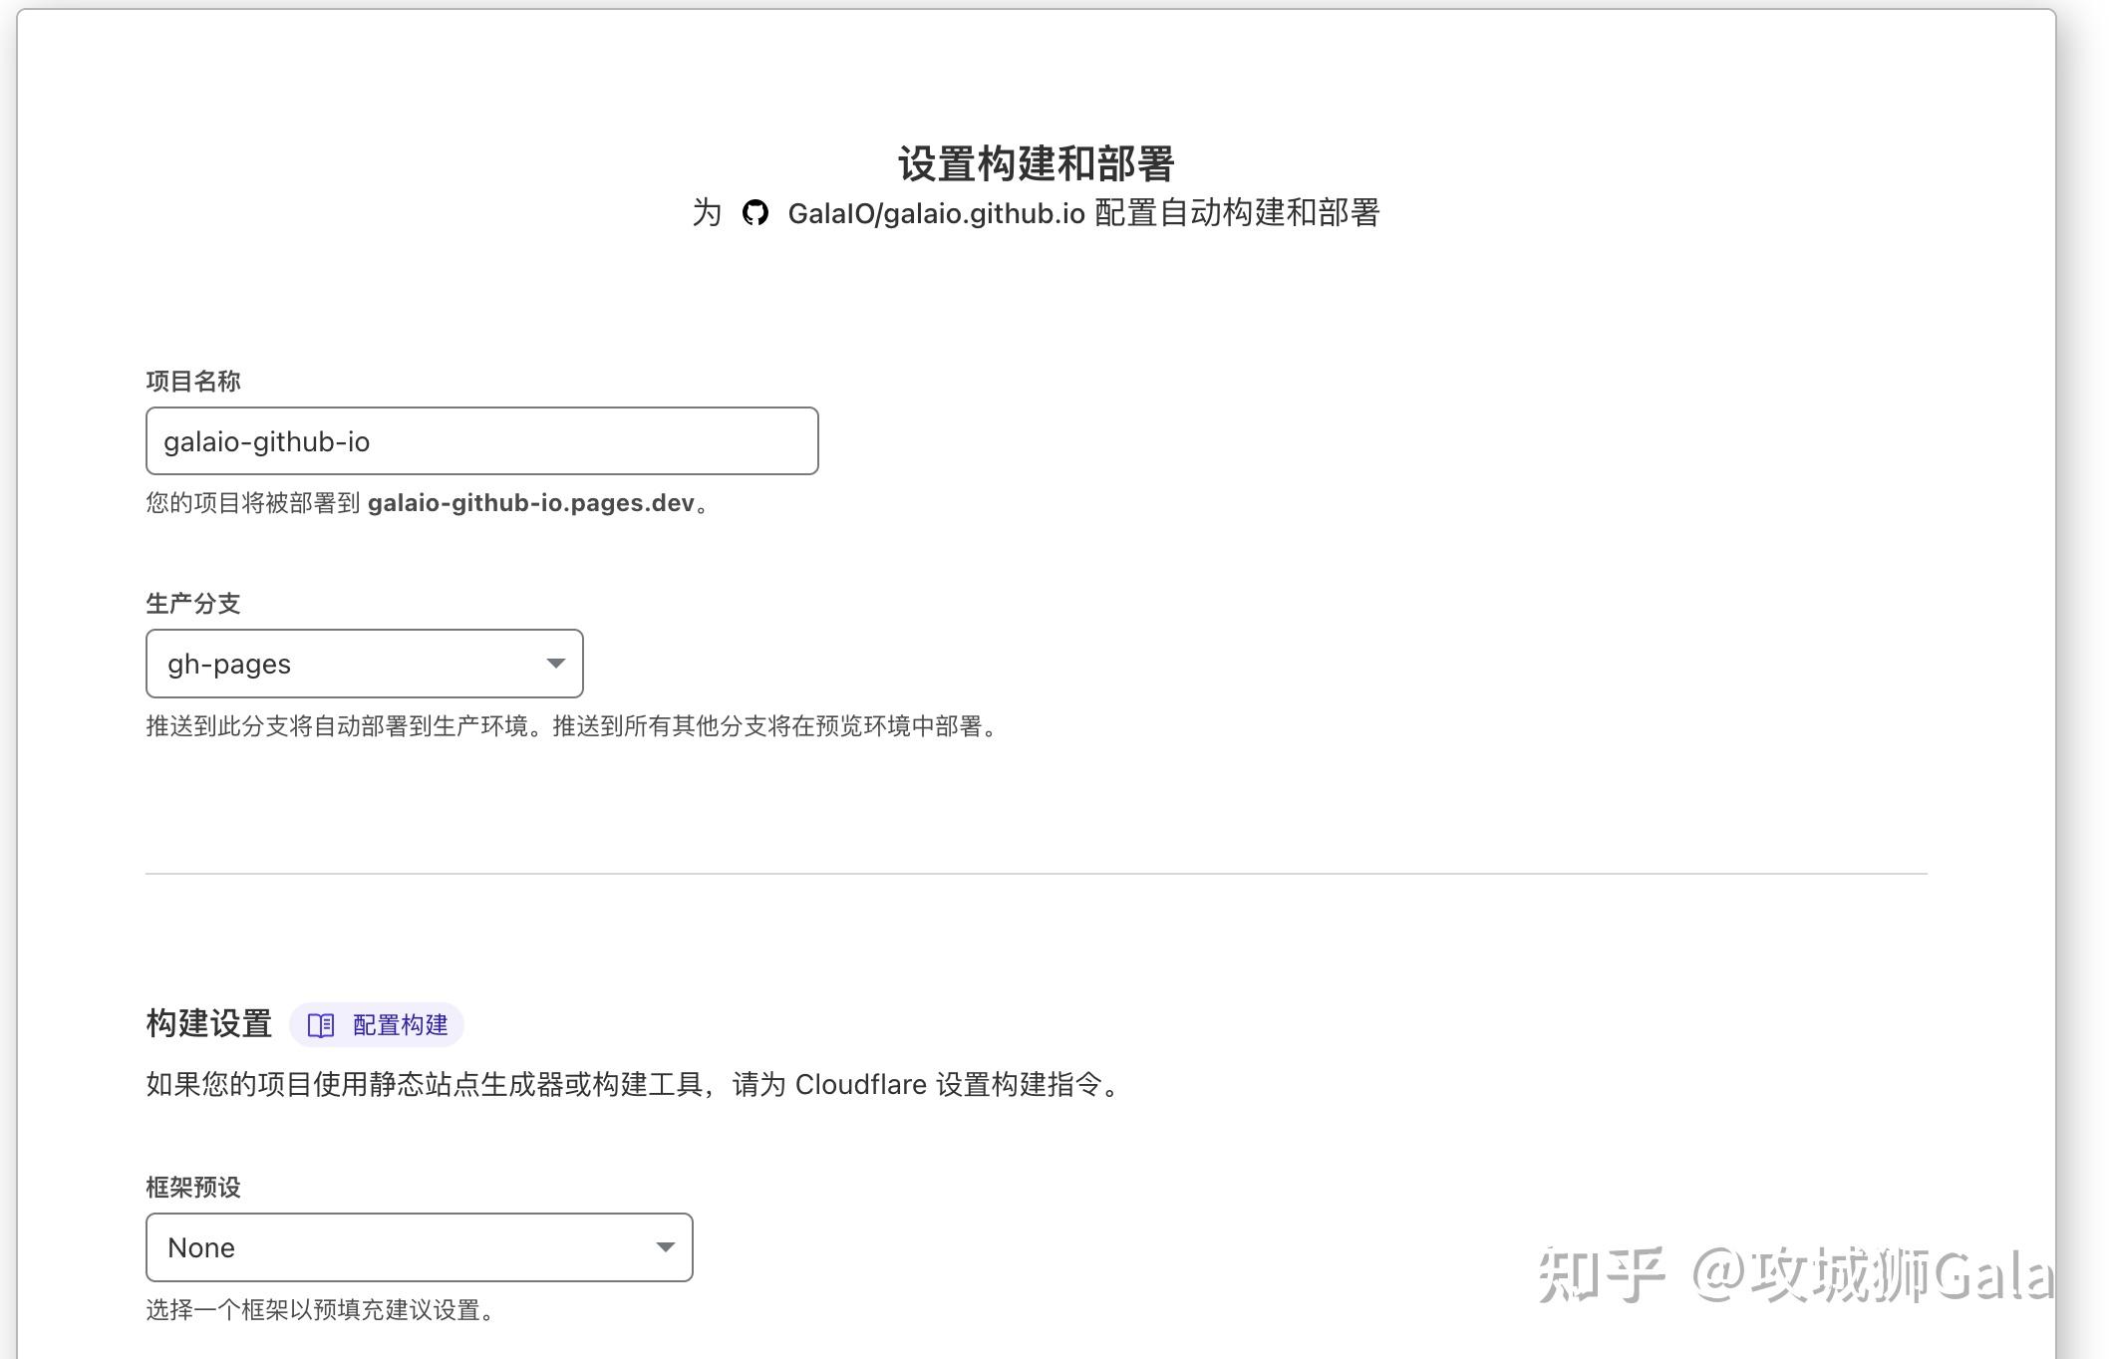
Task: Click the GitHub logo beside the repository name
Action: tap(755, 212)
